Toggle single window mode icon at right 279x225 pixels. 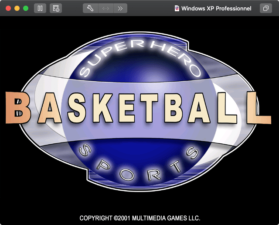point(265,8)
